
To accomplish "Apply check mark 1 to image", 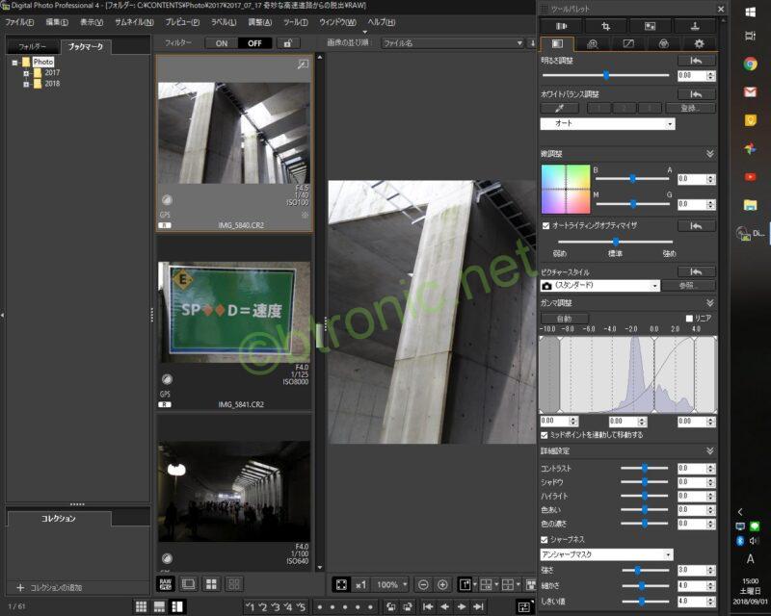I will (x=251, y=607).
